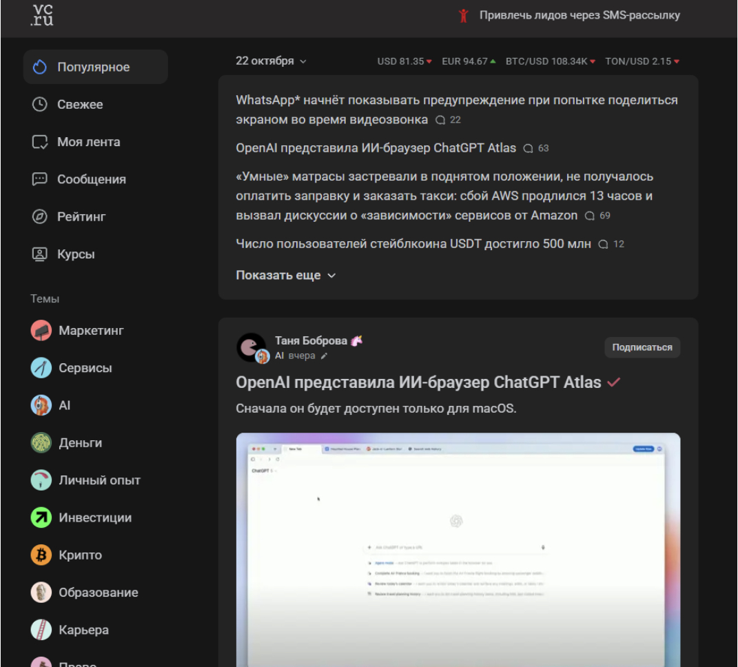Open the Образование topic
This screenshot has width=738, height=667.
99,592
